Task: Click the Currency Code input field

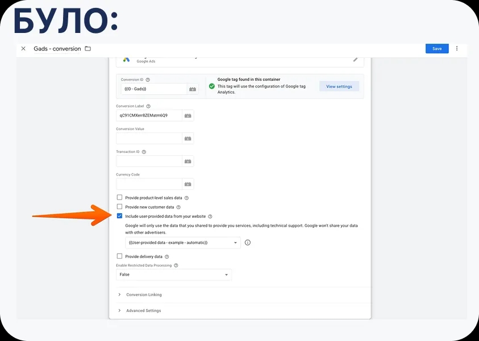Action: tap(149, 184)
